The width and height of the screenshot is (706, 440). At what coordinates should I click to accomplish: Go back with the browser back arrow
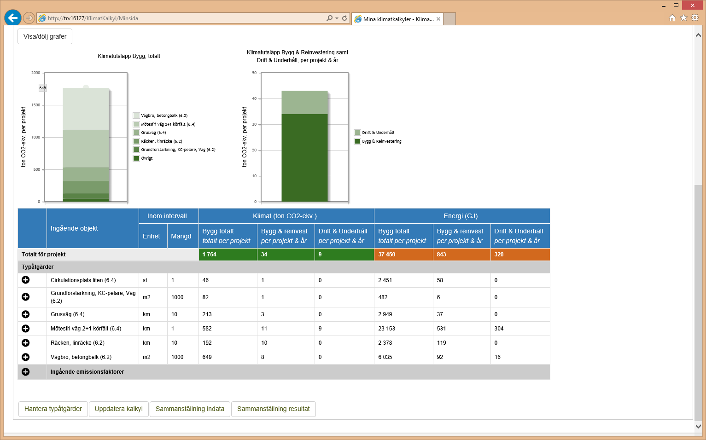pyautogui.click(x=13, y=18)
